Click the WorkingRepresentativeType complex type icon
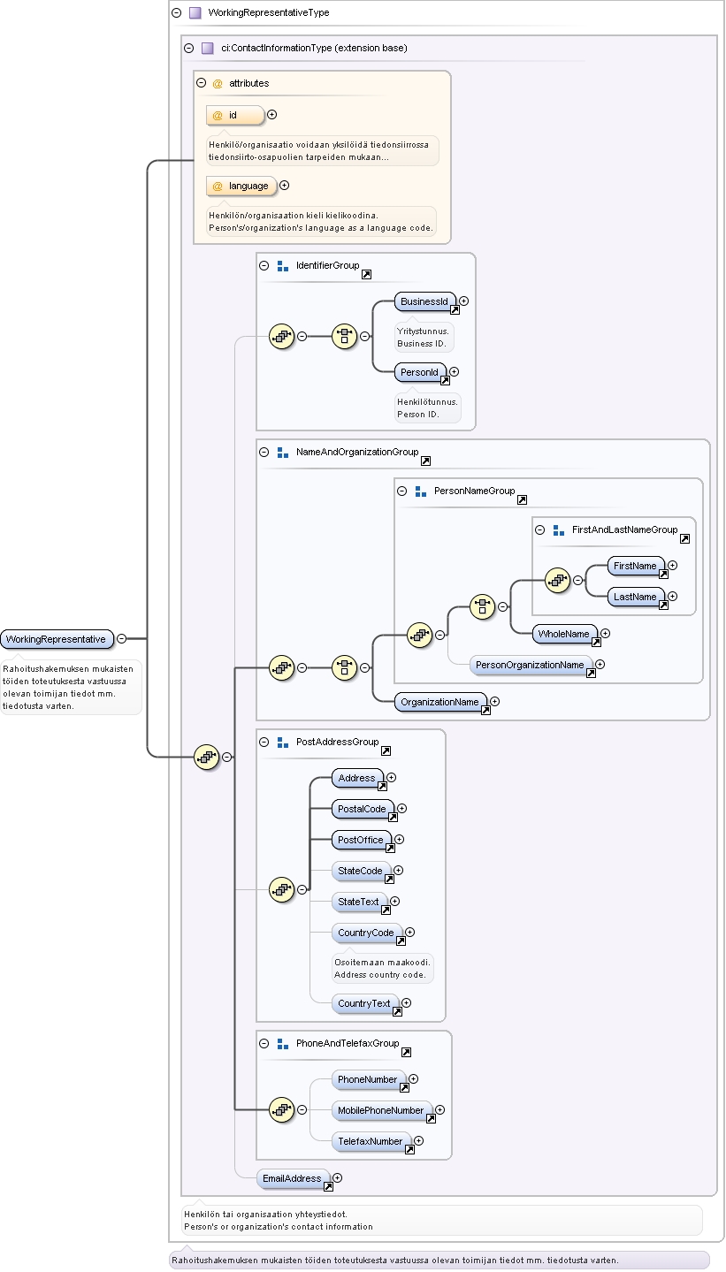The height and width of the screenshot is (1272, 726). (x=195, y=13)
